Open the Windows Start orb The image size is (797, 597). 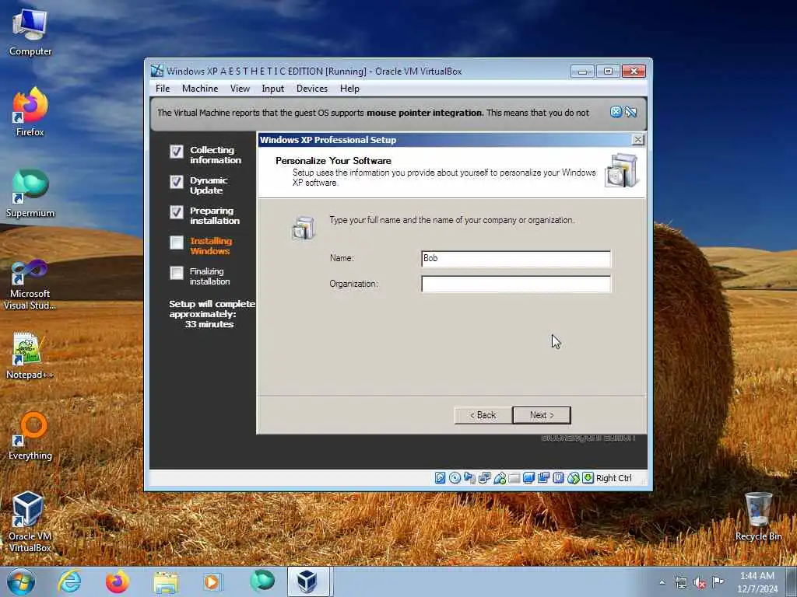[21, 581]
